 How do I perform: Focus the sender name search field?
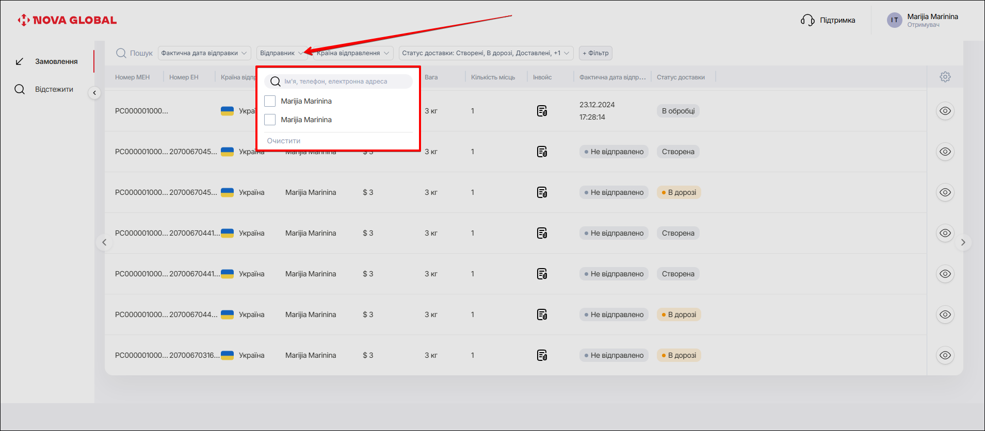343,81
